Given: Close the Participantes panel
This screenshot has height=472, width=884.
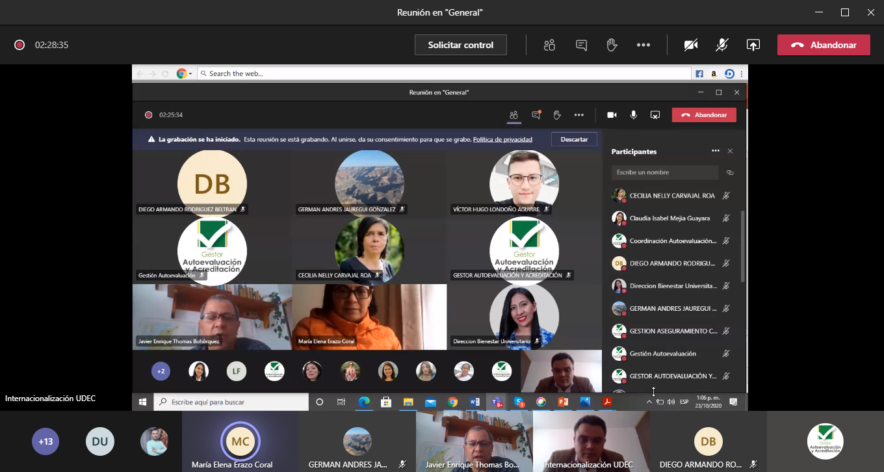Looking at the screenshot, I should (x=730, y=151).
